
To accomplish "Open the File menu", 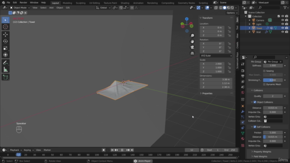I will pos(8,3).
